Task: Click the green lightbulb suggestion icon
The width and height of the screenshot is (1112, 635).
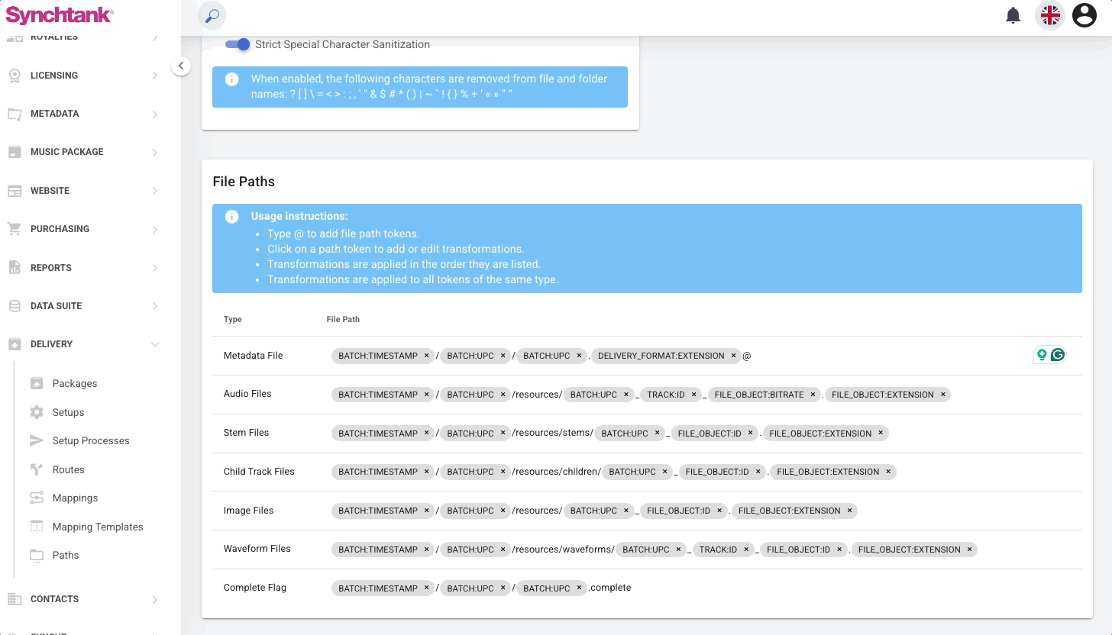Action: [1042, 354]
